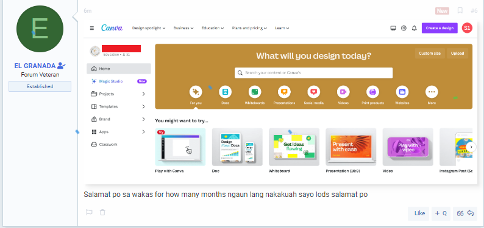Expand the Apps chevron

[x=143, y=132]
